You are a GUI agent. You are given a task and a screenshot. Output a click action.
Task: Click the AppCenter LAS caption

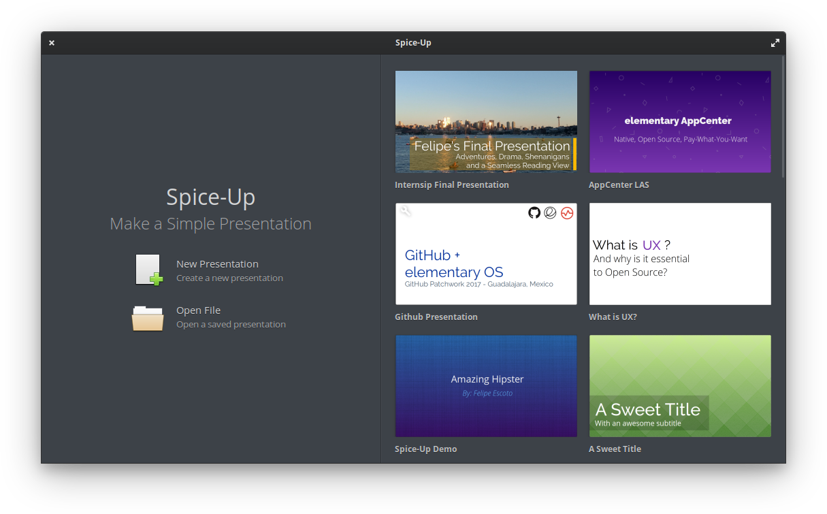click(619, 185)
